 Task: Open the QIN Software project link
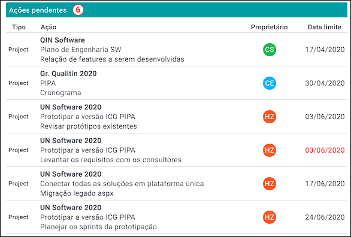point(62,40)
